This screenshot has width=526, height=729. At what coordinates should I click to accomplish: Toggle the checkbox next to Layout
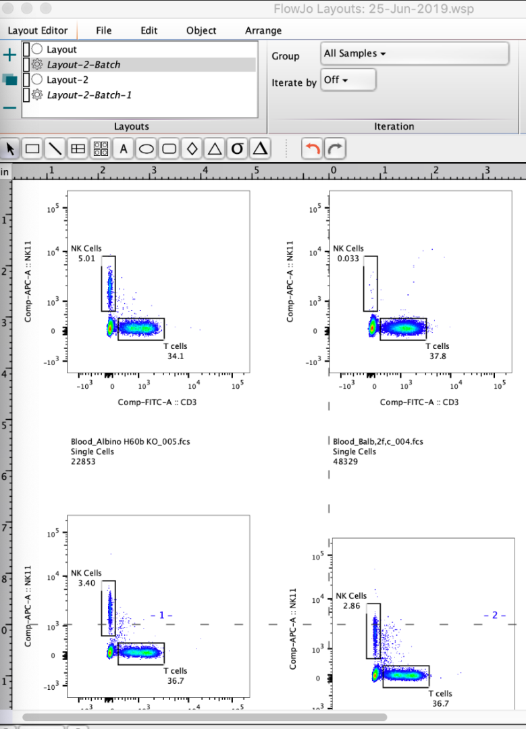(26, 49)
